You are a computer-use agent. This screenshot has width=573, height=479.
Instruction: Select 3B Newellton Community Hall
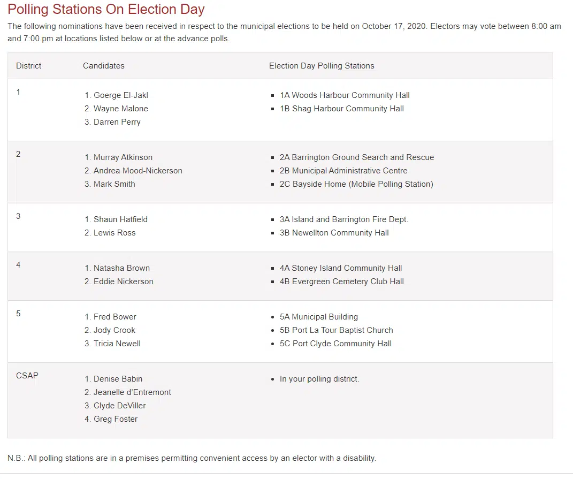coord(334,233)
